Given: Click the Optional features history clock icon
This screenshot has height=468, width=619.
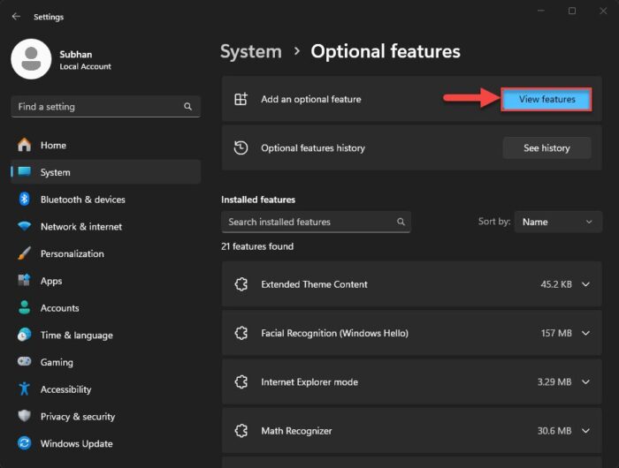Looking at the screenshot, I should (241, 147).
